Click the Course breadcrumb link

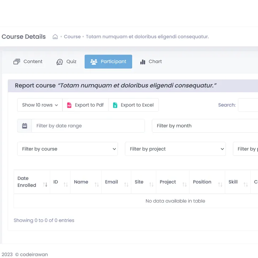pyautogui.click(x=72, y=37)
